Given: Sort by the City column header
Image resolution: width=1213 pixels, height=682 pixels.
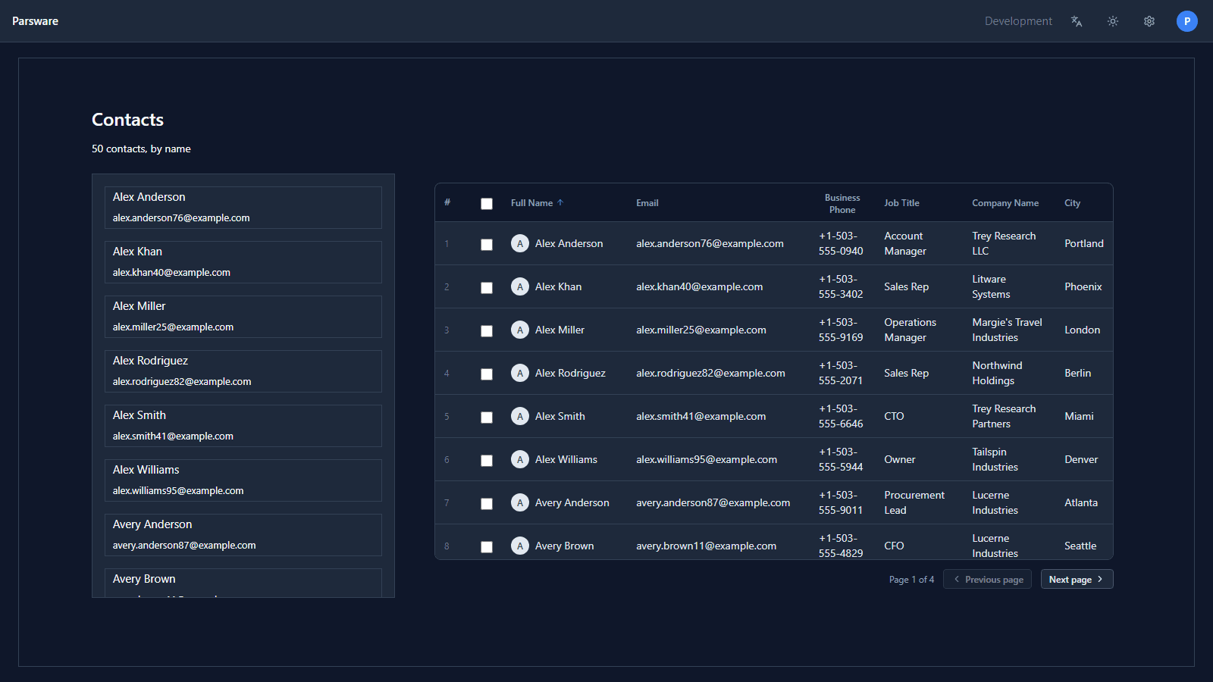Looking at the screenshot, I should point(1072,203).
